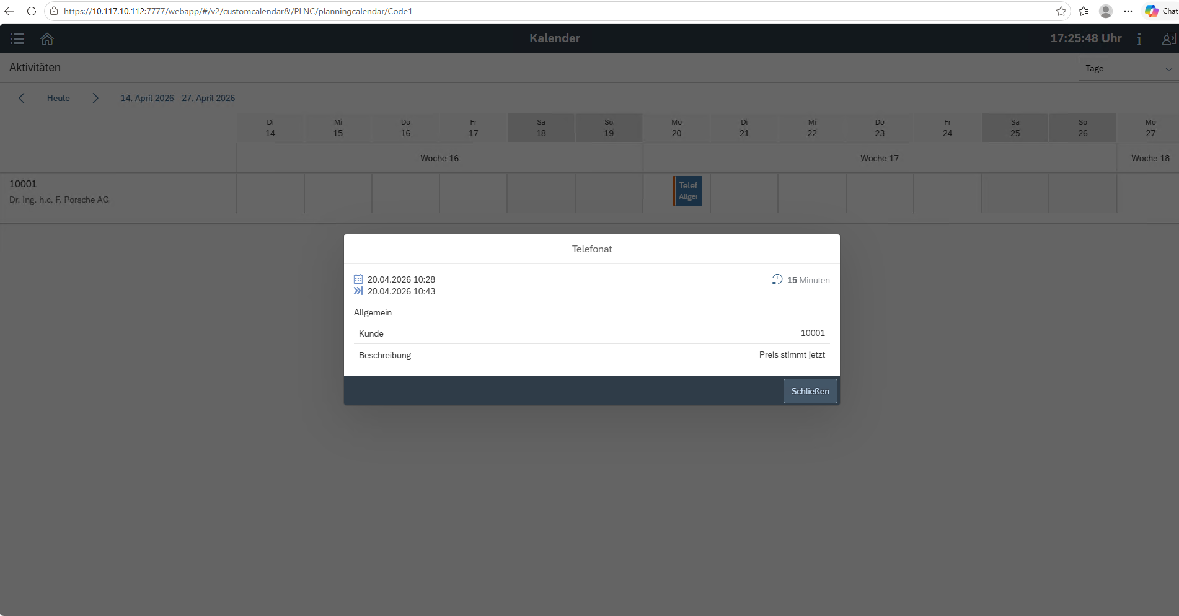Select the Kunde 10001 row in dialog
1179x616 pixels.
point(592,333)
